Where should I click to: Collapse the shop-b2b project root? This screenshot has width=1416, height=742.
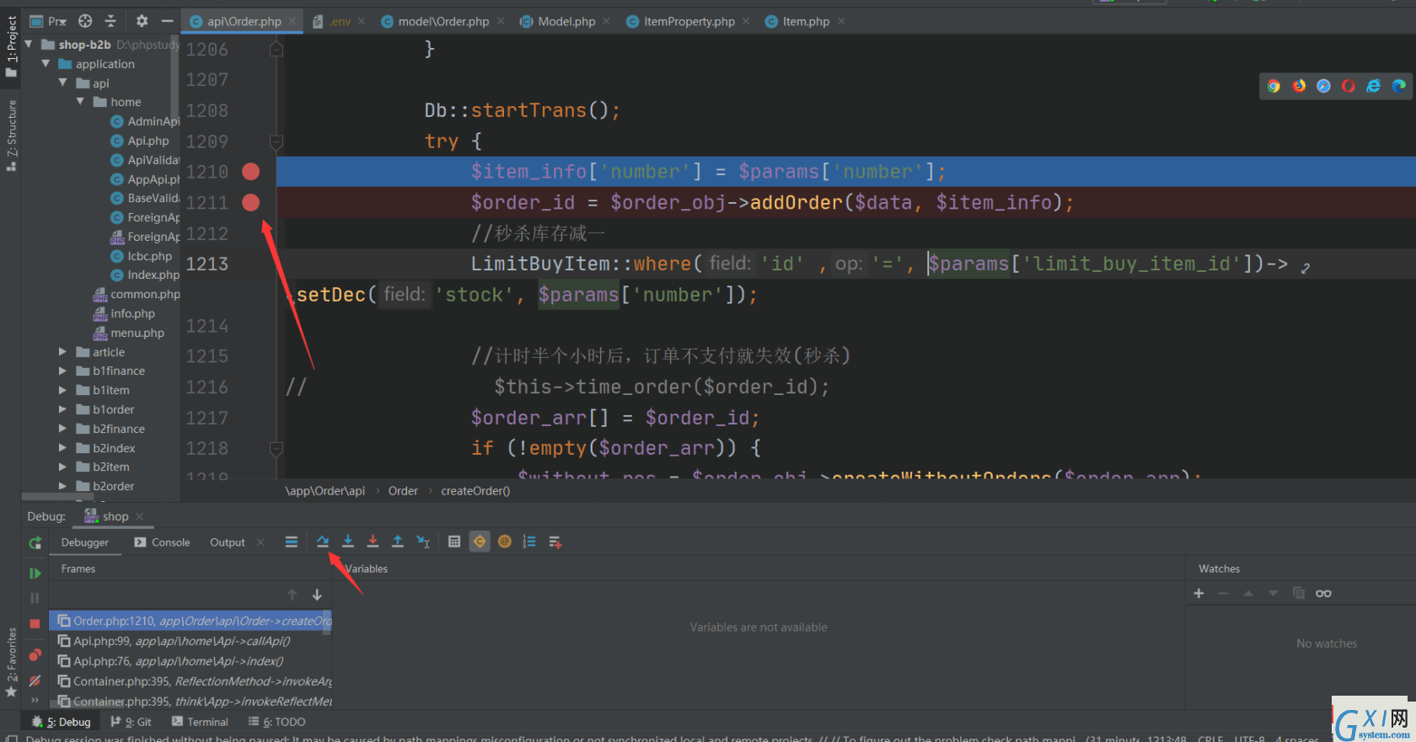tap(29, 45)
